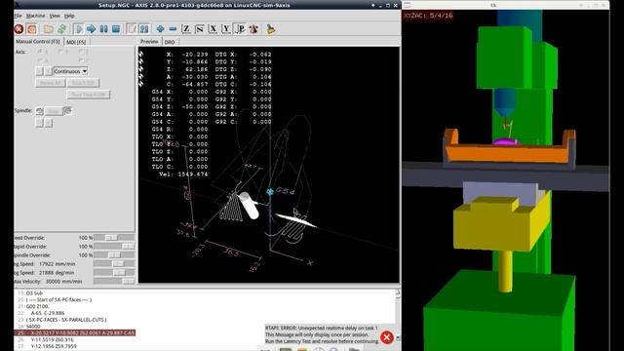Adjust the Max Velocity slider
624x351 pixels.
coord(114,282)
